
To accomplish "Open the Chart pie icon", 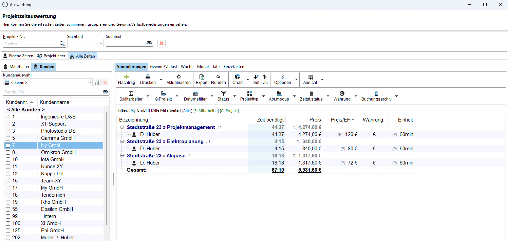I will click(x=238, y=77).
